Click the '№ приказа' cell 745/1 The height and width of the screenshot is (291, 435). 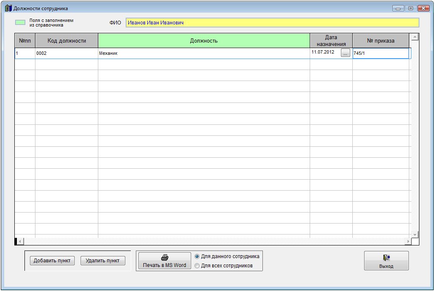coord(381,53)
